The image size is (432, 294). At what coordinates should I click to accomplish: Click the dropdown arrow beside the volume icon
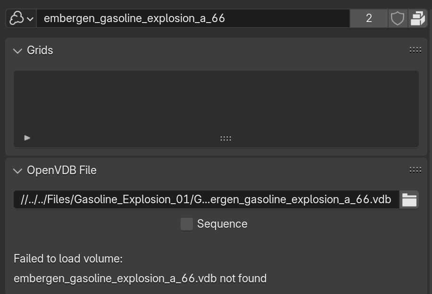30,19
